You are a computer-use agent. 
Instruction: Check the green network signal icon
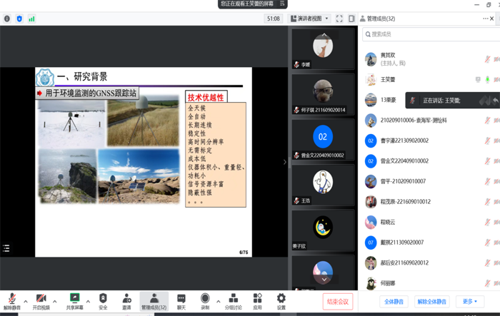coord(31,19)
